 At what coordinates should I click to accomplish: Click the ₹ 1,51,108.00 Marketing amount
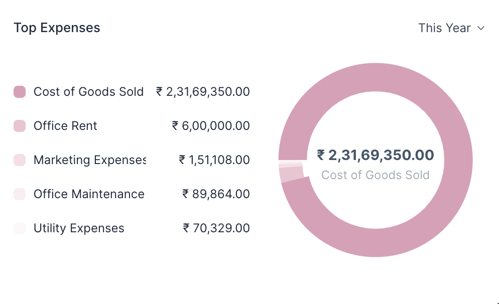point(214,160)
